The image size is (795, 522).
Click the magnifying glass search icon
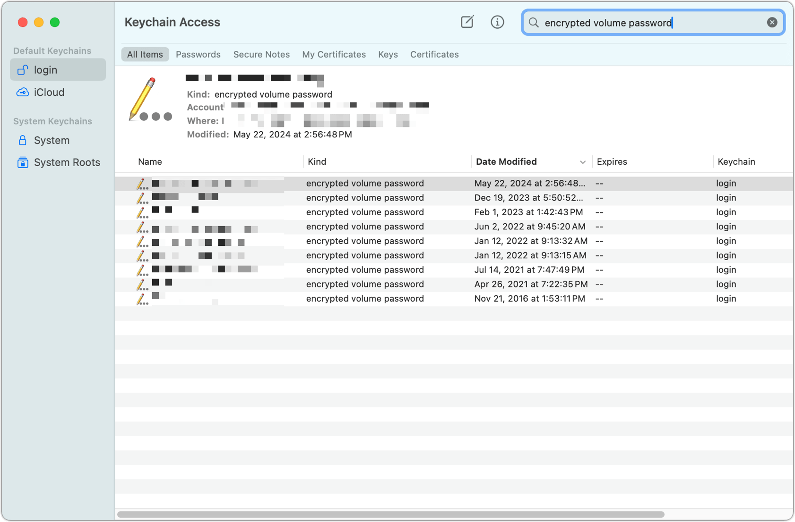tap(534, 23)
